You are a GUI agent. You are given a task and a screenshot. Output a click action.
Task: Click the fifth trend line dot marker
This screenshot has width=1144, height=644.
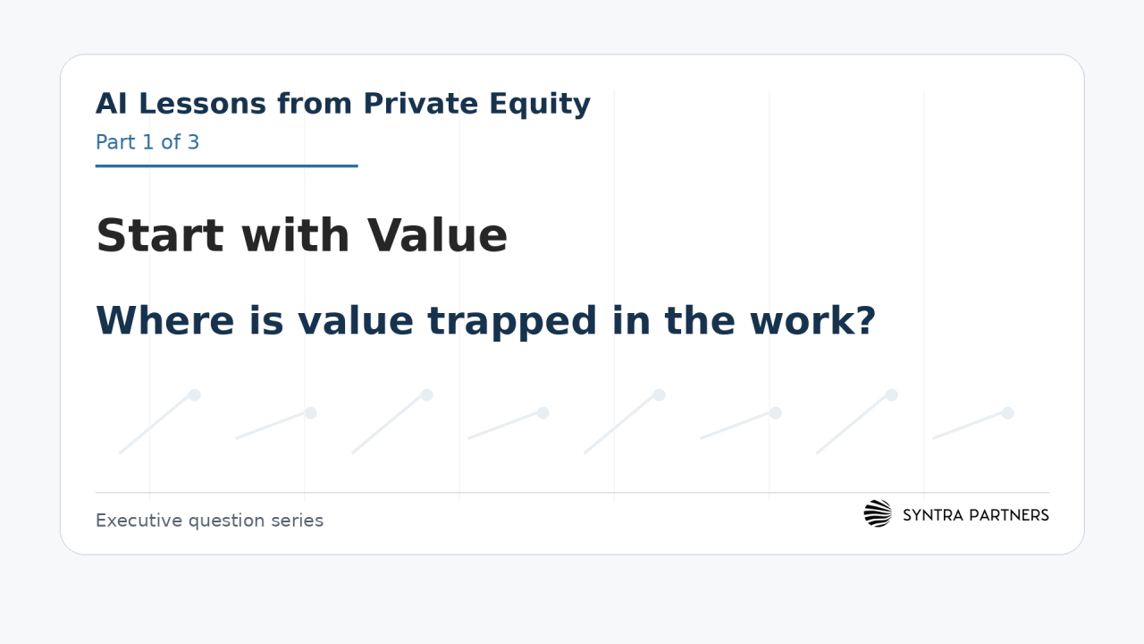point(659,395)
